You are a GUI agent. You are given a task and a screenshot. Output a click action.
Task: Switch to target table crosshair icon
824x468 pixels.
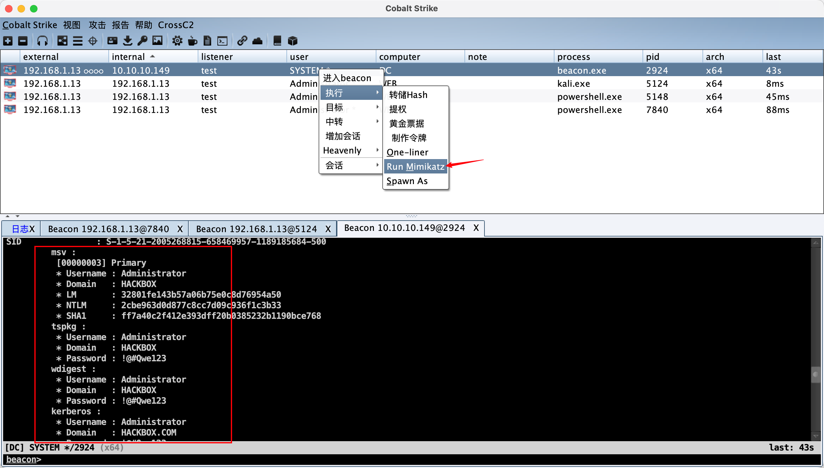click(x=93, y=41)
